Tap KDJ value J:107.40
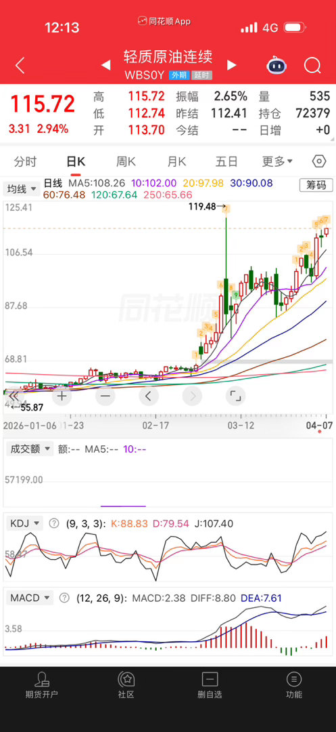The image size is (336, 732). 213,523
